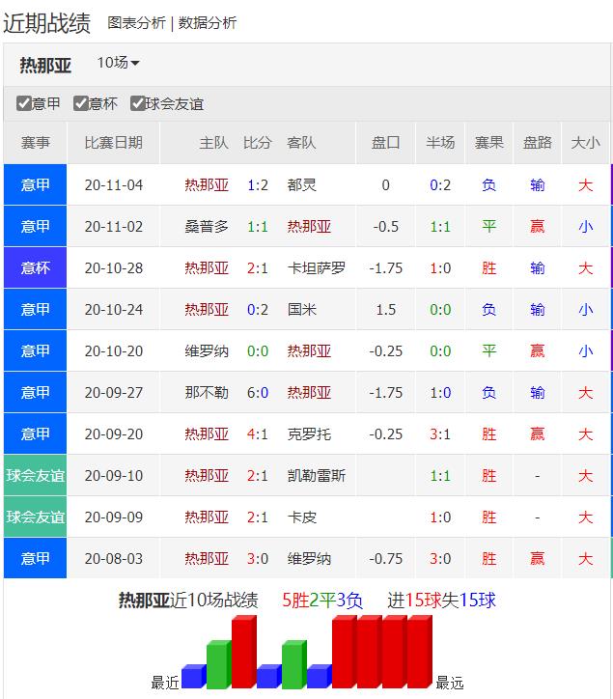Click the 克罗托 opponent team name
The image size is (613, 699).
[x=309, y=434]
